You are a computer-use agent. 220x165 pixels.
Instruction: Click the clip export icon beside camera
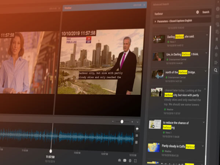(x=125, y=160)
